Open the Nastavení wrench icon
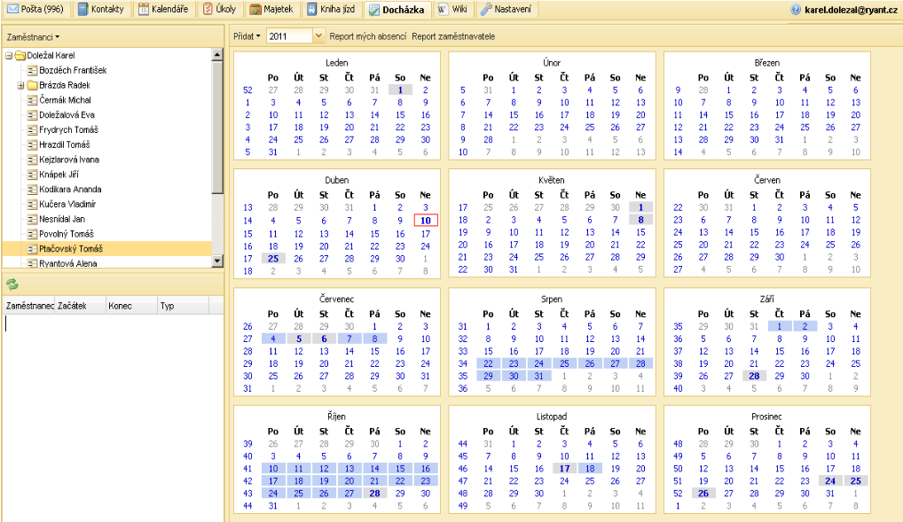This screenshot has height=522, width=903. pos(486,9)
